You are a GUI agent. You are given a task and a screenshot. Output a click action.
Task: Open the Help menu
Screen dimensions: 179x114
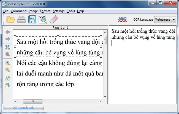click(80, 11)
